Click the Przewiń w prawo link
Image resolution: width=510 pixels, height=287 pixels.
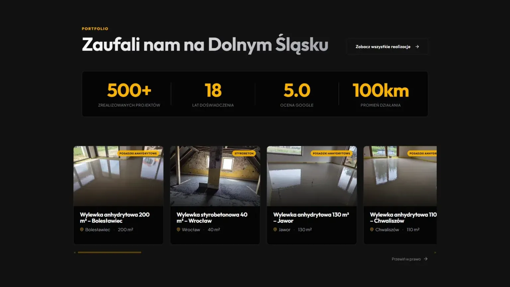(409, 259)
